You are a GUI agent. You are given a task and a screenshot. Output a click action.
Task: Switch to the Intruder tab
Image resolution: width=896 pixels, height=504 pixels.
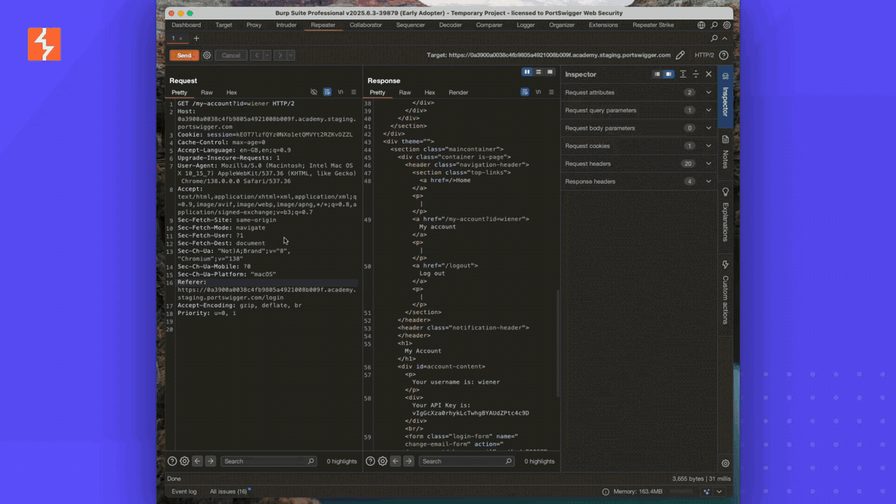tap(286, 25)
